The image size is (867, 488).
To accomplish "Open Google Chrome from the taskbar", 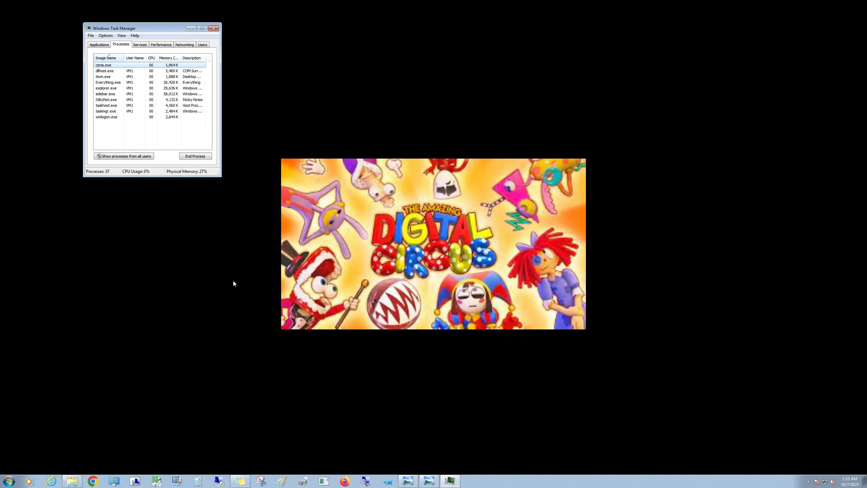I will point(93,481).
